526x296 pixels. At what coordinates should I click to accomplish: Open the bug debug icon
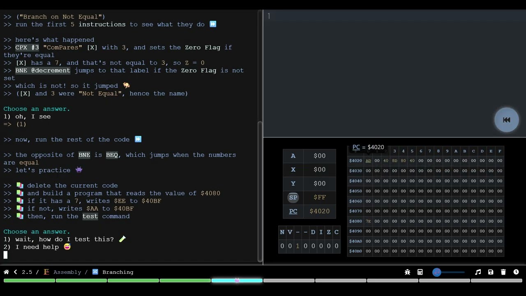point(407,272)
